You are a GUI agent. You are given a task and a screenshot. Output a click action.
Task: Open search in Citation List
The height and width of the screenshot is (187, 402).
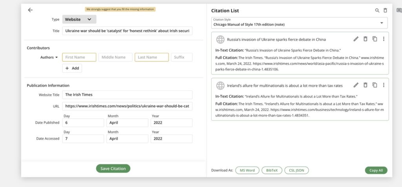point(377,11)
